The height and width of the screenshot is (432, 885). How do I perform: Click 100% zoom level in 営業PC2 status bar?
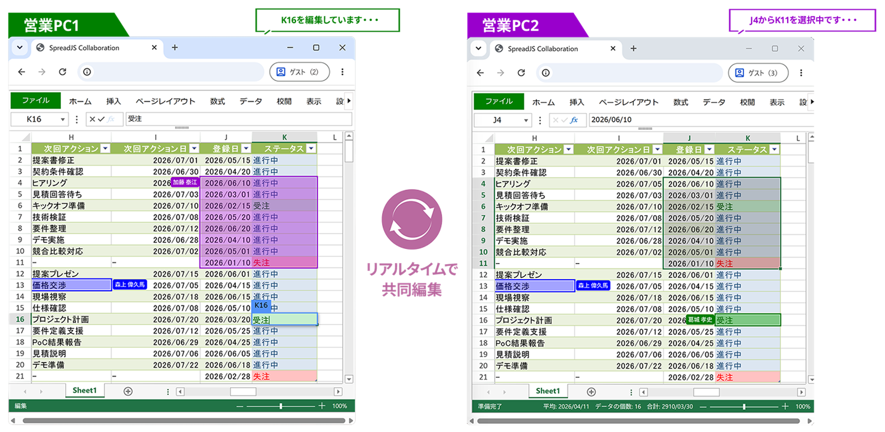[x=803, y=406]
